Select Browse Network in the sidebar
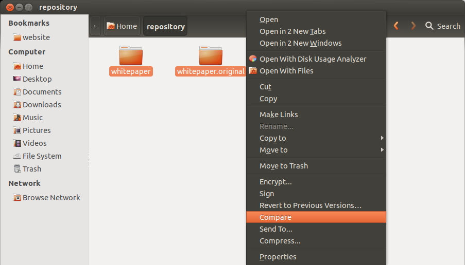This screenshot has width=465, height=265. pos(46,198)
